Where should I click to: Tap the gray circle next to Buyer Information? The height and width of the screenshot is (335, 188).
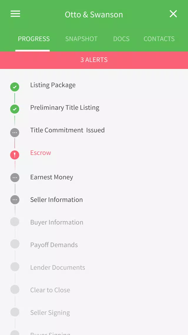tap(15, 222)
